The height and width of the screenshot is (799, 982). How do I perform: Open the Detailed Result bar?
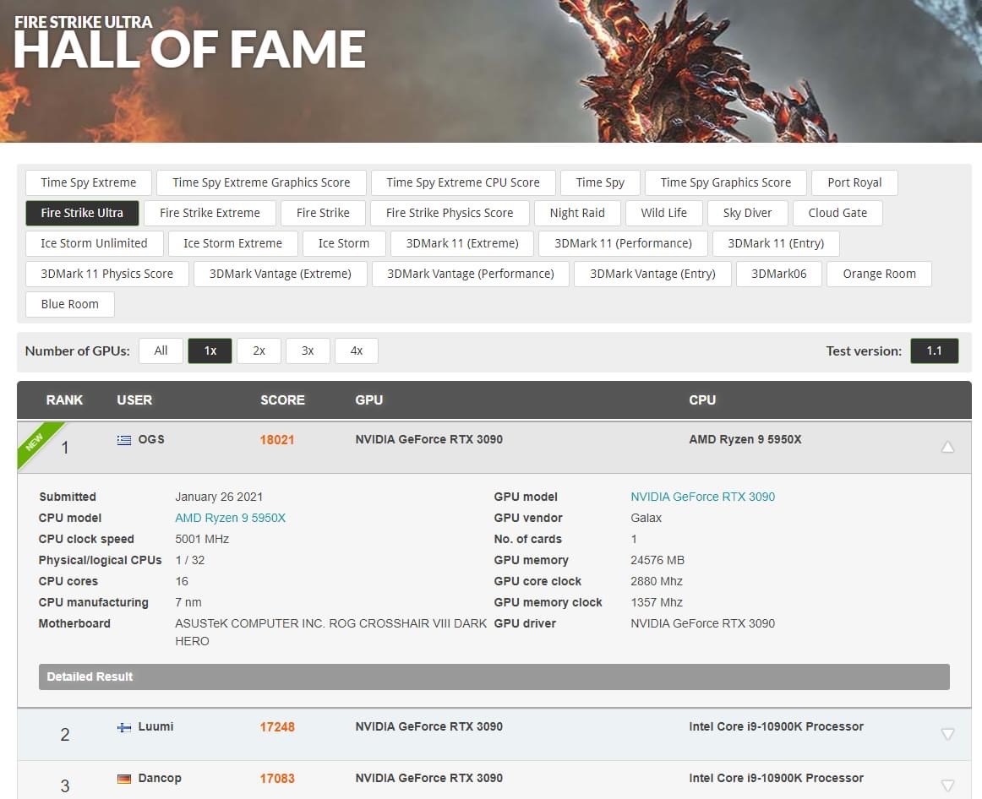(494, 677)
